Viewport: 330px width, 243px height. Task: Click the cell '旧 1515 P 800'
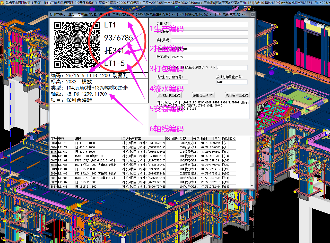click(x=98, y=169)
